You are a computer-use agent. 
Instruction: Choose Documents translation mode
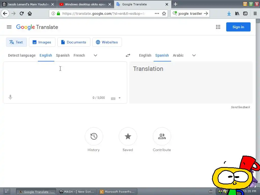tap(74, 42)
